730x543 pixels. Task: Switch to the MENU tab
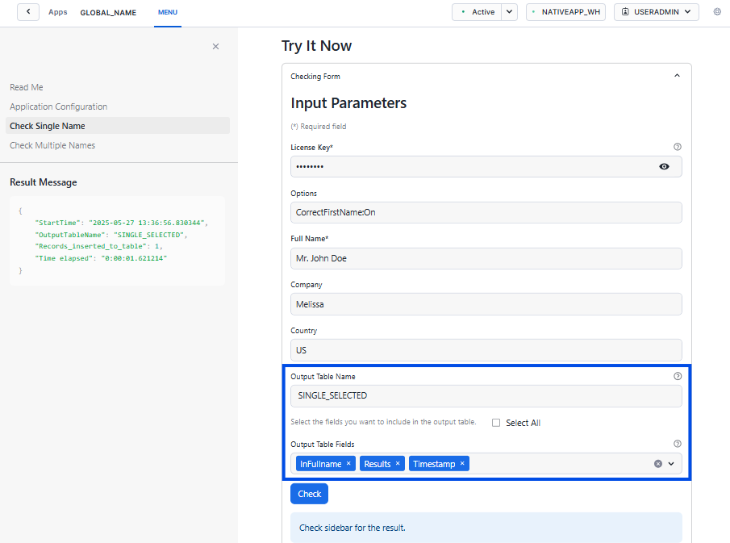pos(168,13)
